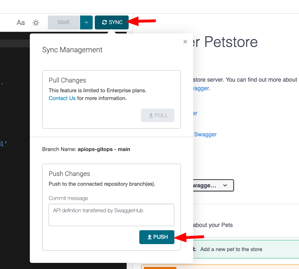This screenshot has width=299, height=269.
Task: Open the dropdown arrow beside SAVE
Action: [x=86, y=22]
